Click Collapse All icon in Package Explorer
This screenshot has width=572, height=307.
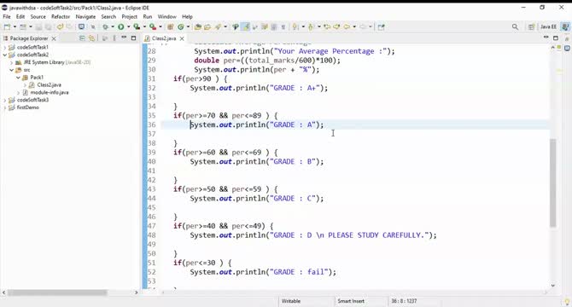click(82, 38)
